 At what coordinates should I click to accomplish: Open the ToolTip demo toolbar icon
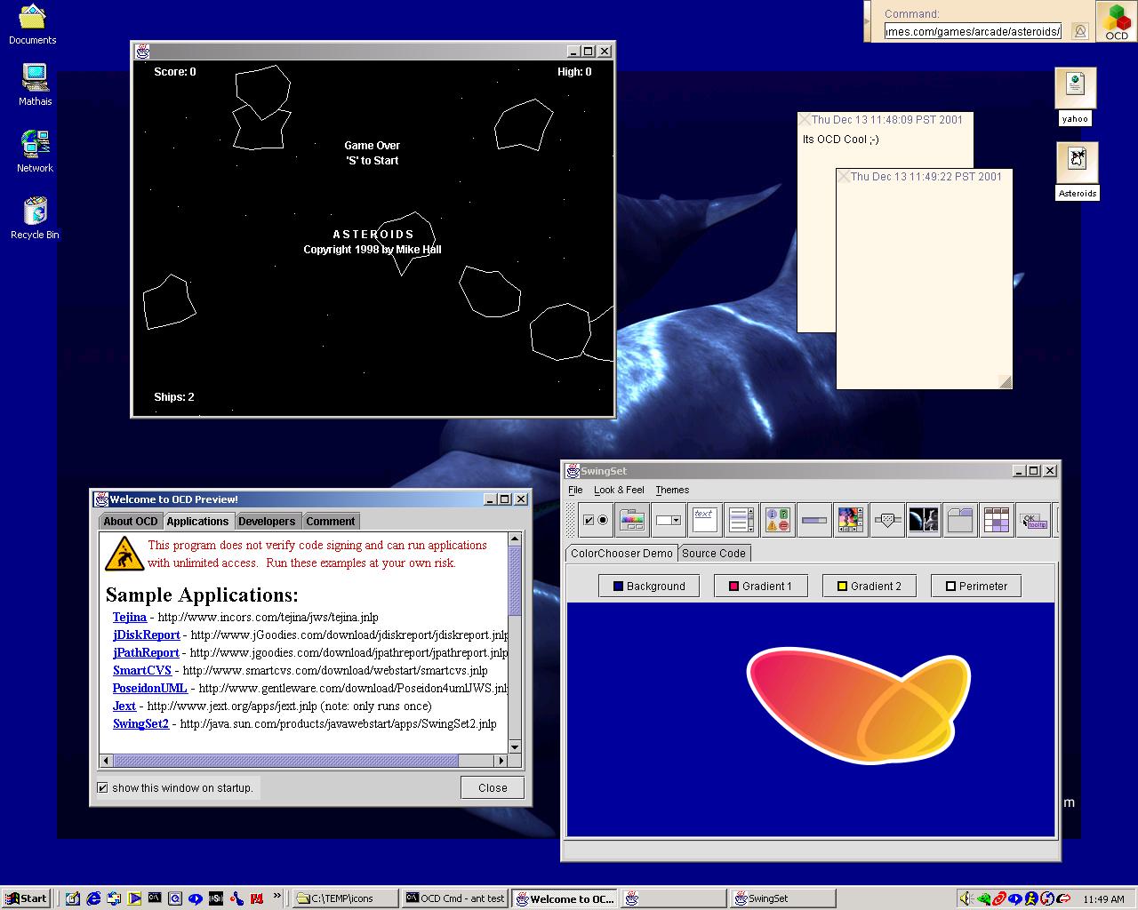point(1033,520)
